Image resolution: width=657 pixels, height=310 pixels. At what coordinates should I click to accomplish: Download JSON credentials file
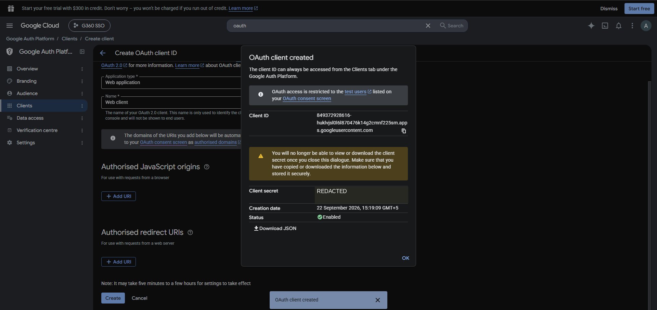click(275, 228)
